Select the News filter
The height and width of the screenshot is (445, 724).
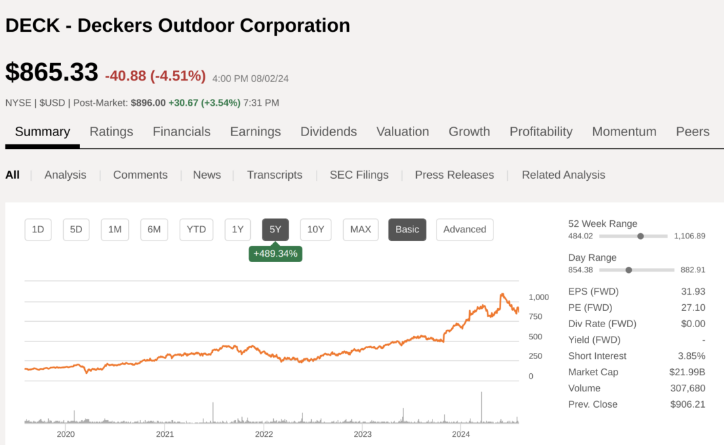(207, 175)
